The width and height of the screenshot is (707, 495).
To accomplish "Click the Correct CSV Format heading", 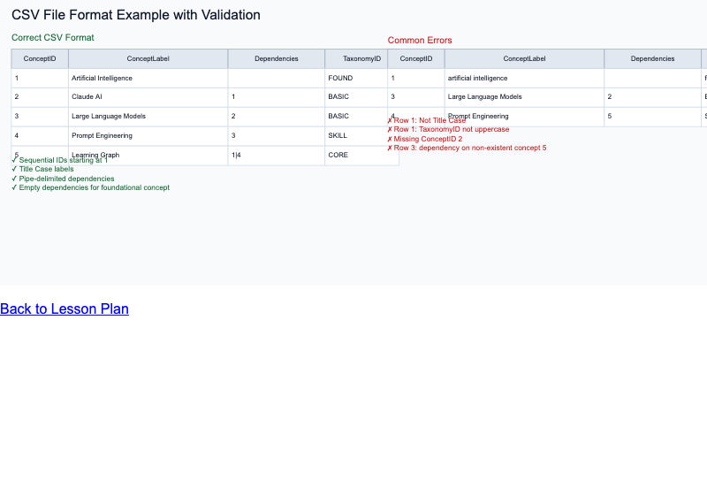I will (x=52, y=38).
